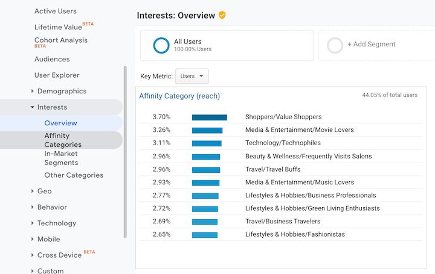The width and height of the screenshot is (435, 274).
Task: Expand the Mobile section
Action: pos(48,239)
